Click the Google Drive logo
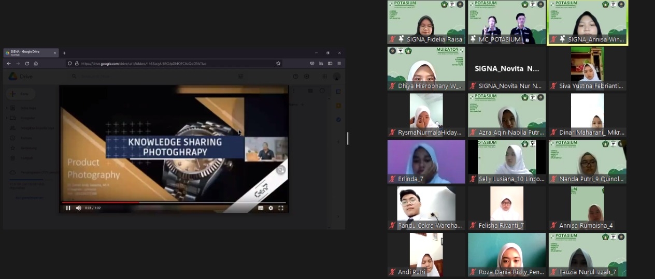Screen dimensions: 655x279 point(20,77)
